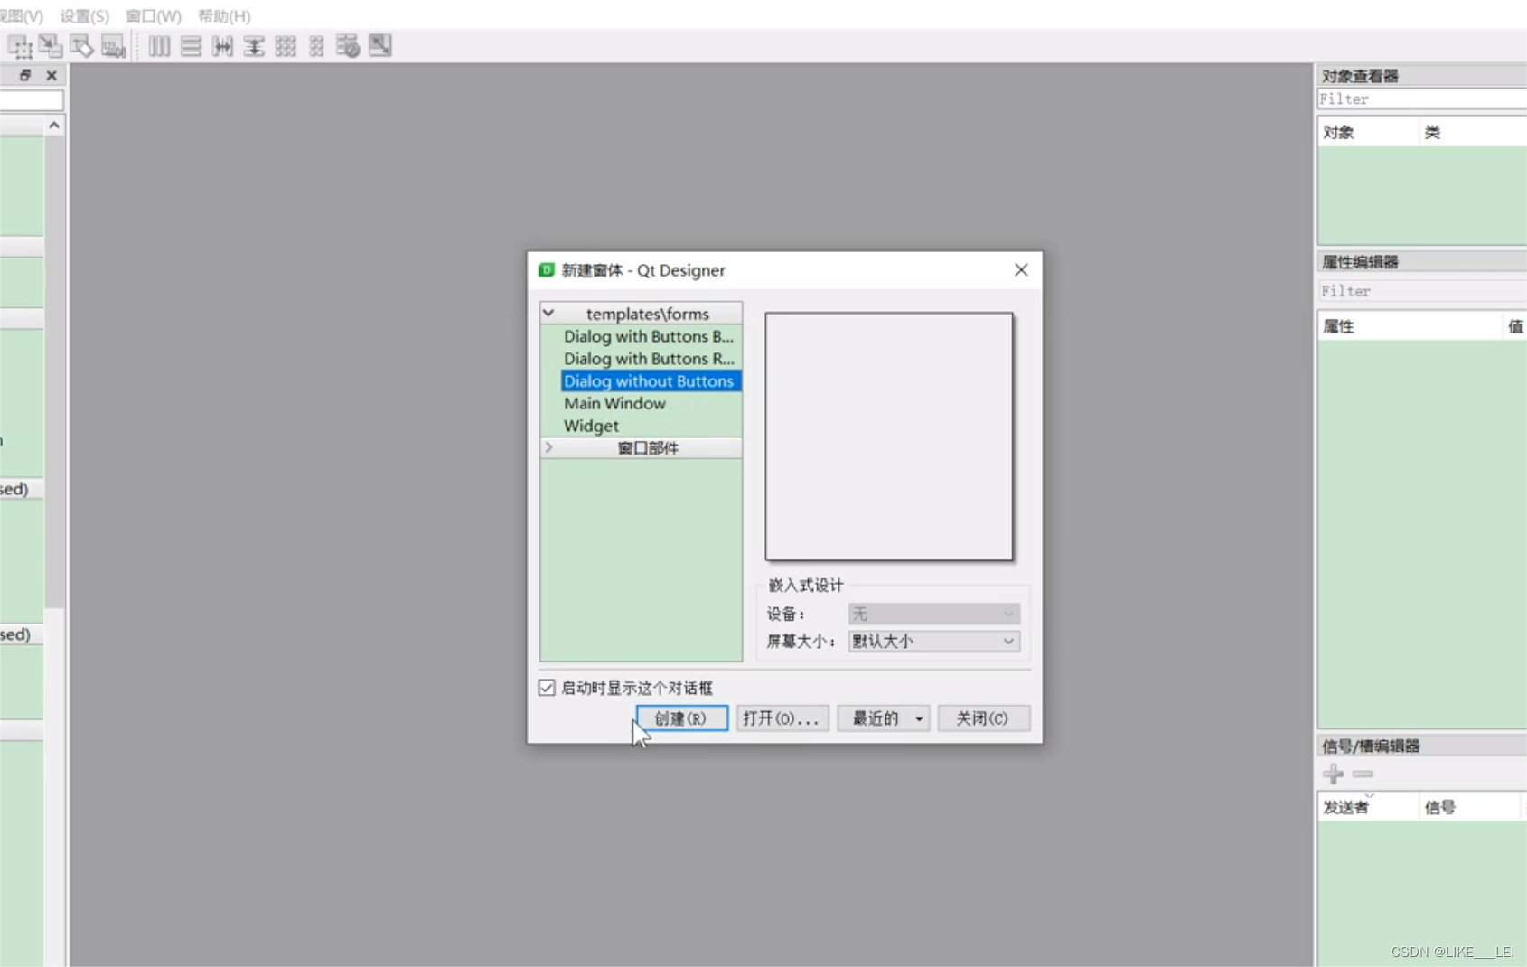Viewport: 1527px width, 967px height.
Task: Close the left widget box dock panel
Action: point(52,75)
